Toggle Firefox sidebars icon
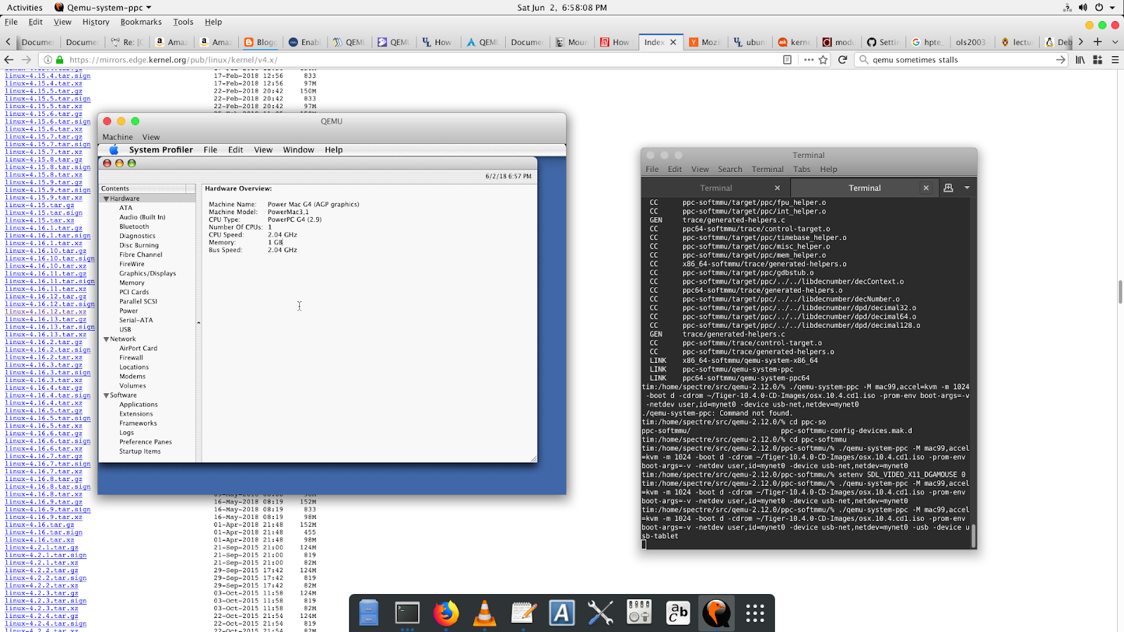The image size is (1124, 632). tap(1097, 60)
